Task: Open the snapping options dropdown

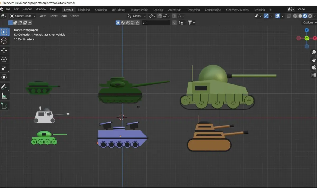Action: [166, 16]
